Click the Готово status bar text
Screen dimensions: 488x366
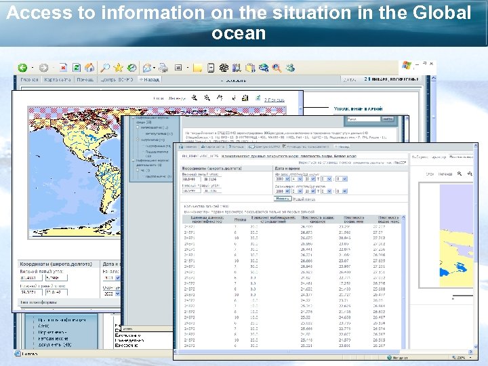coord(30,354)
